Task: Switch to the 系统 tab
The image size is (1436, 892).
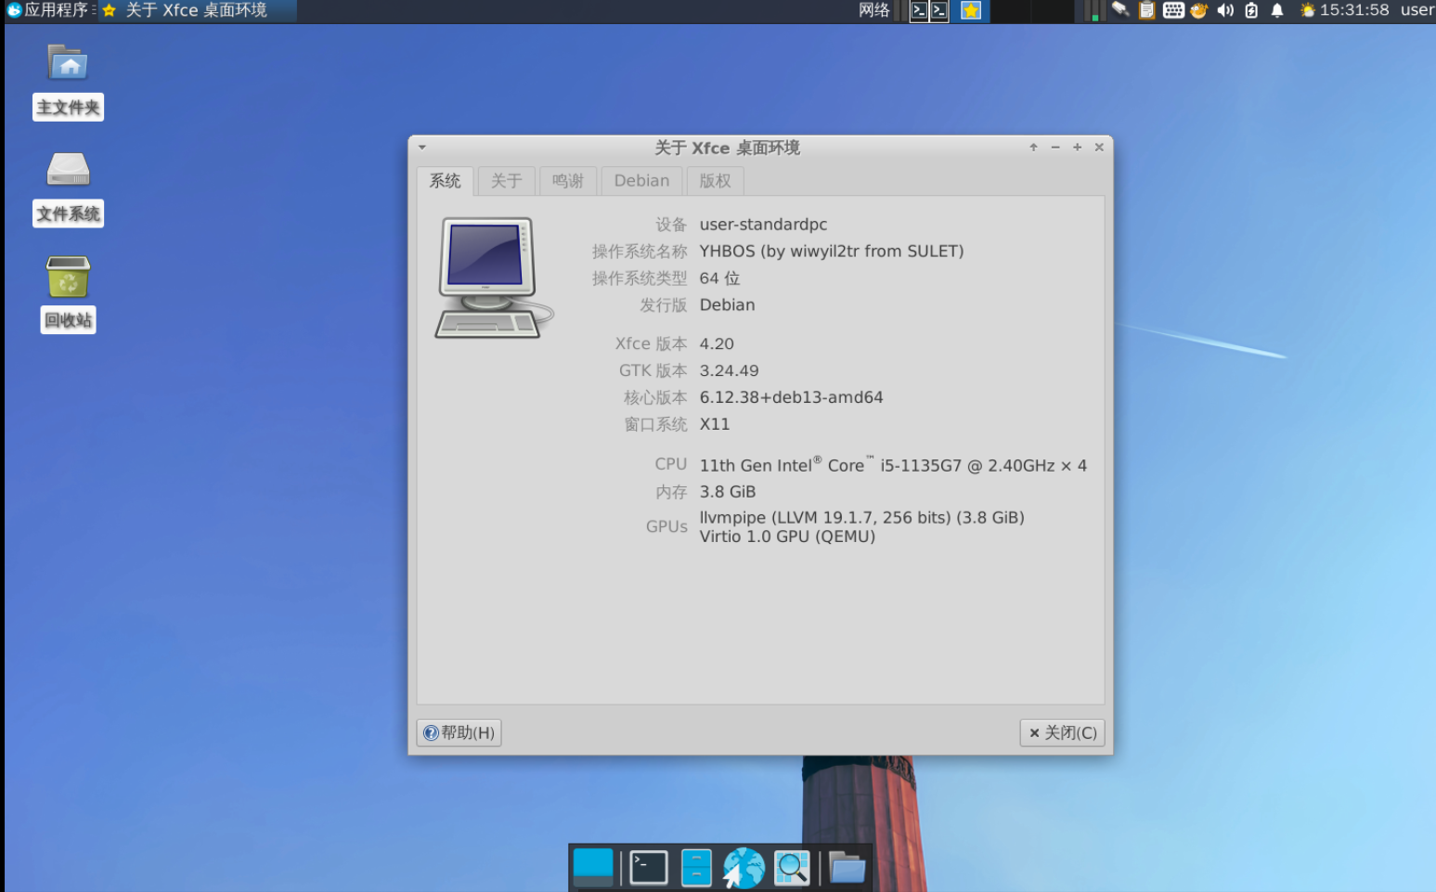Action: (445, 181)
